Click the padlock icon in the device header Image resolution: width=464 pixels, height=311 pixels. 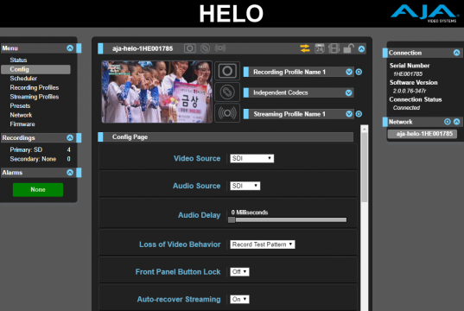(x=348, y=48)
